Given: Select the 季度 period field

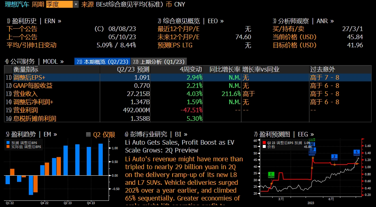Looking at the screenshot, I should tap(60, 4).
